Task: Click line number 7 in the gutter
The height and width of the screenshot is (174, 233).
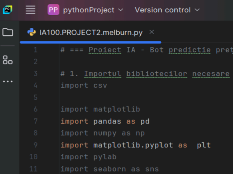Action: coord(36,121)
